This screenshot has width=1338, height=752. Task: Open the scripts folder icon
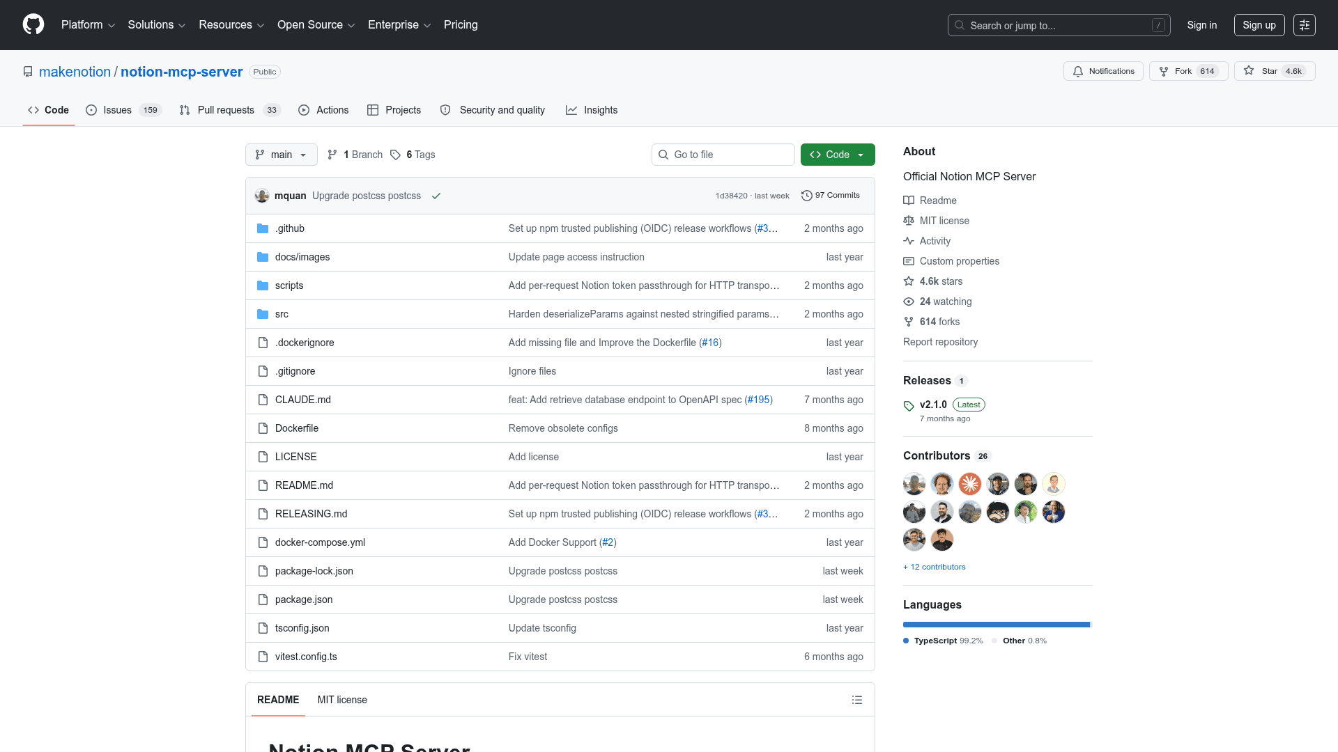point(263,285)
